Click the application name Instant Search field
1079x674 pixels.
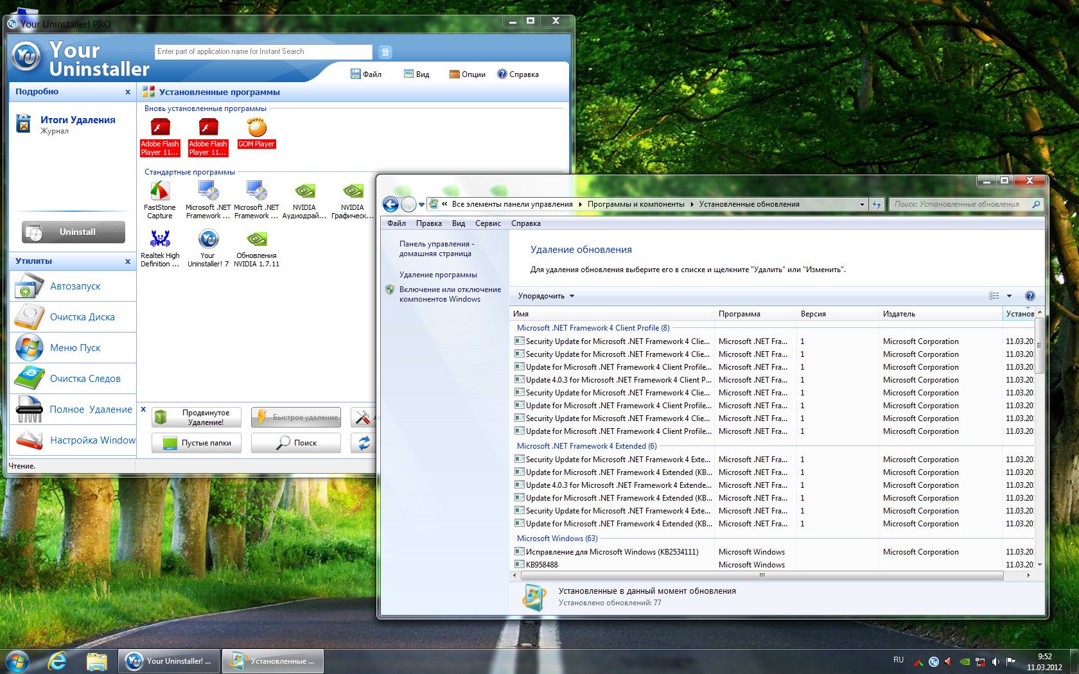pyautogui.click(x=263, y=52)
